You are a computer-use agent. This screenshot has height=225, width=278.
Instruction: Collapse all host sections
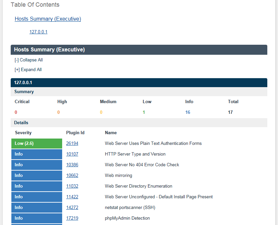pyautogui.click(x=29, y=60)
